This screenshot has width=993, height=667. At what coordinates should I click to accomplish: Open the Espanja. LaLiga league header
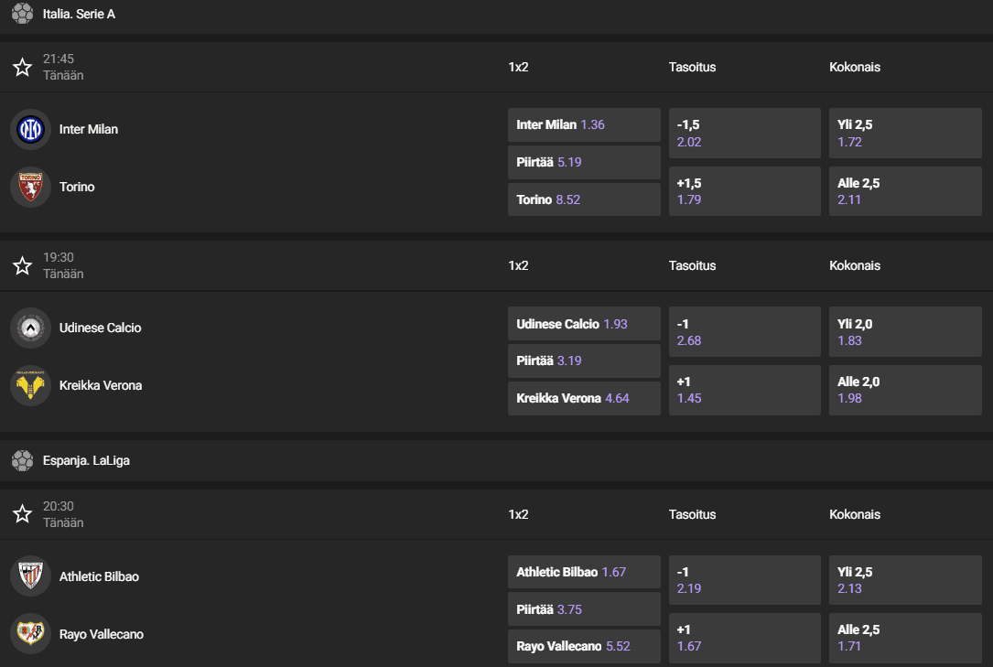pyautogui.click(x=86, y=460)
